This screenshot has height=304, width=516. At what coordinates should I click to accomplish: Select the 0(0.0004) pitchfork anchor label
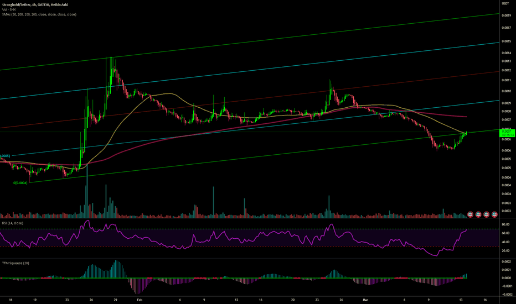point(20,183)
